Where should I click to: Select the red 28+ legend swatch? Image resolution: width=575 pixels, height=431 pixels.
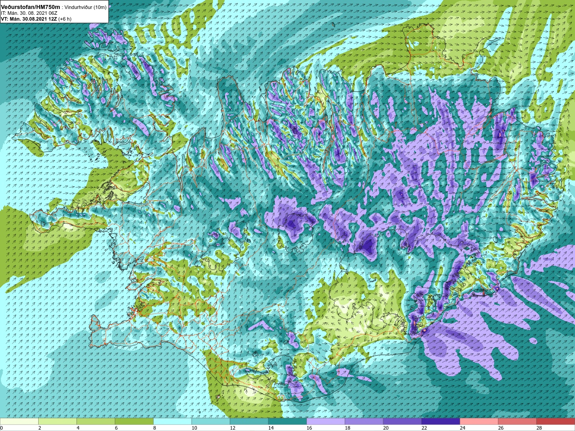(555, 421)
